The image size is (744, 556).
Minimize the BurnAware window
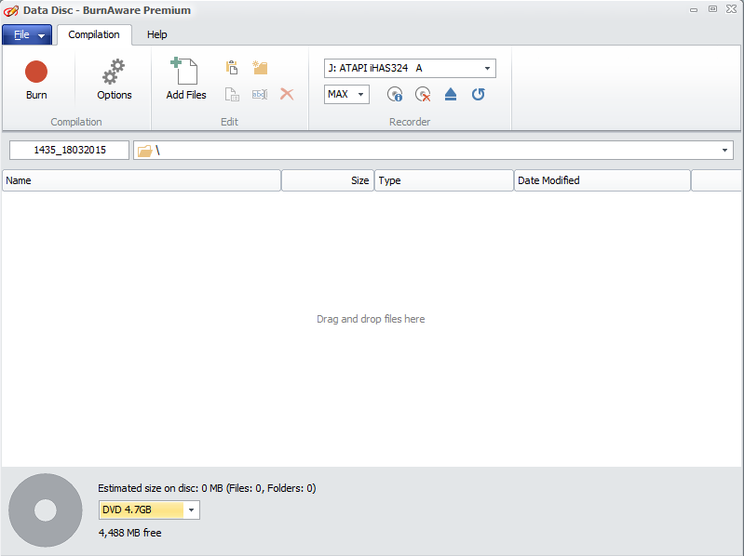694,9
